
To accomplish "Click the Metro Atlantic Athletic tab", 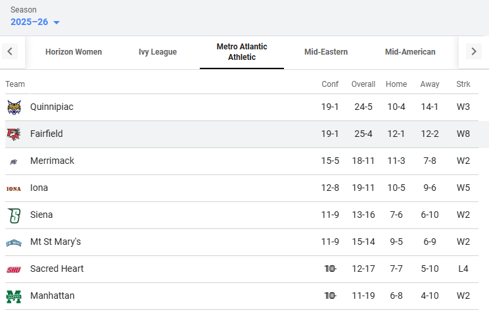I will 242,52.
